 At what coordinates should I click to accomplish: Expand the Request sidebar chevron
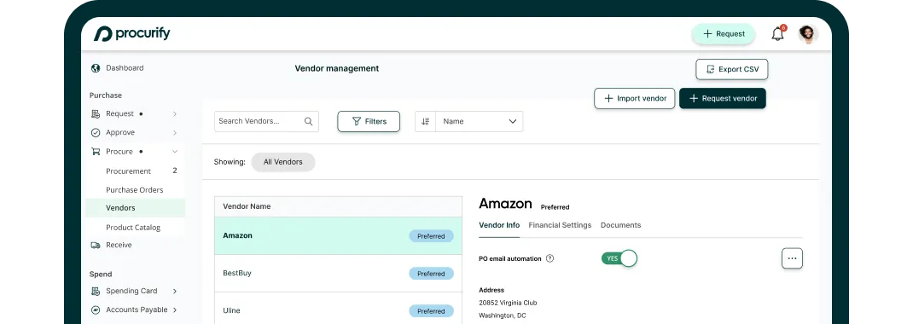(175, 114)
